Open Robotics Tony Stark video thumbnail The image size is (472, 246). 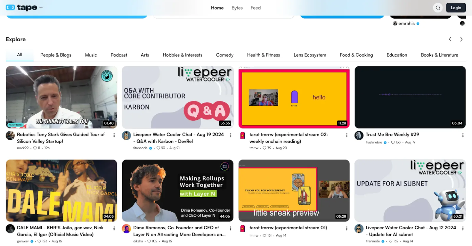[62, 97]
